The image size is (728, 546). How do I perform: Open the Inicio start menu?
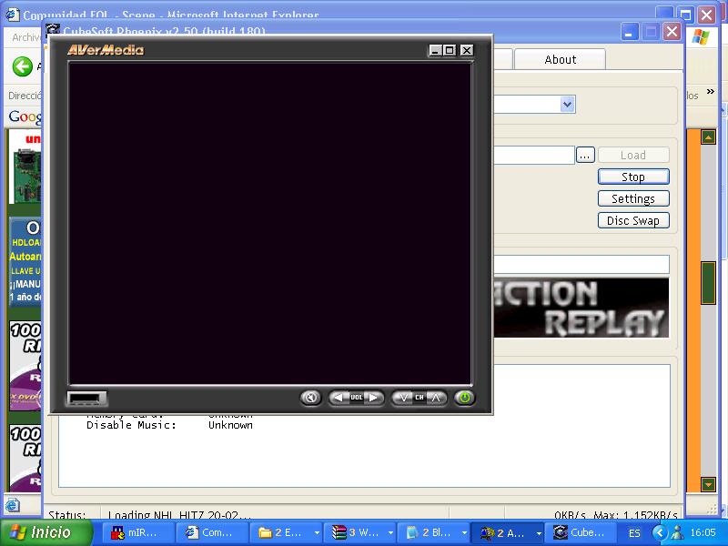(x=46, y=532)
